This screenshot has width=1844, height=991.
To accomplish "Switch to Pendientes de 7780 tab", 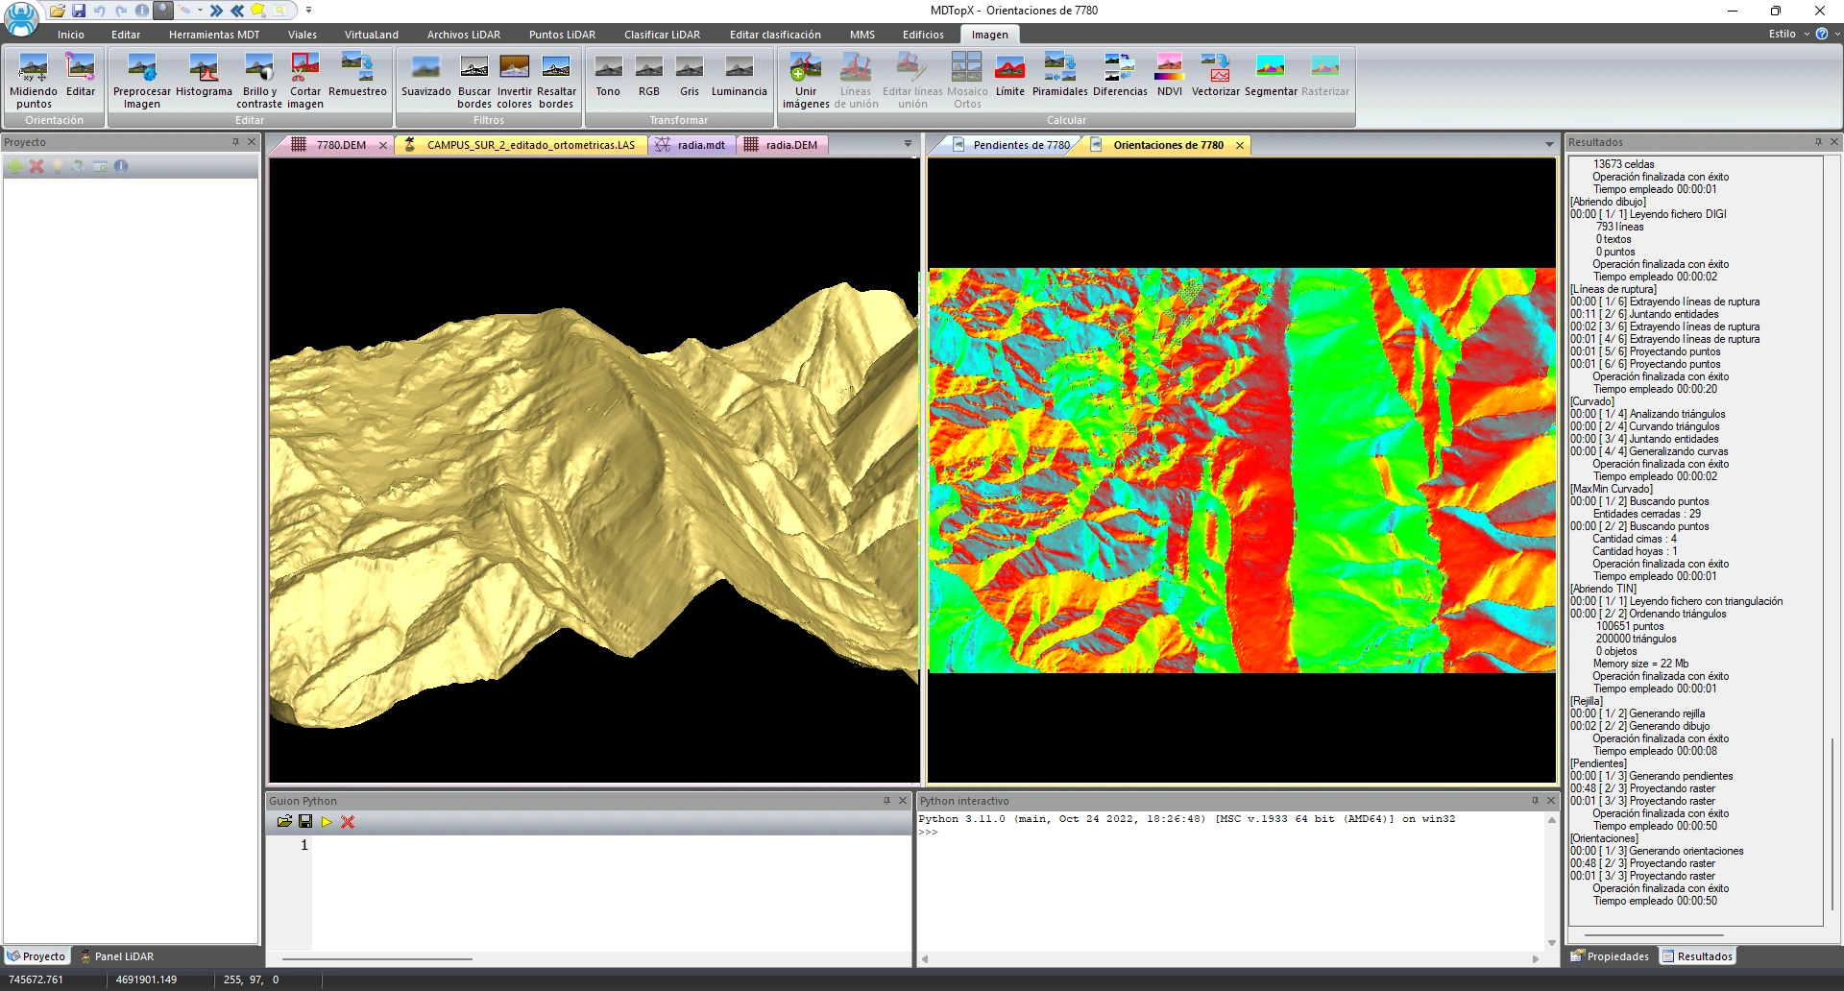I will [1021, 145].
